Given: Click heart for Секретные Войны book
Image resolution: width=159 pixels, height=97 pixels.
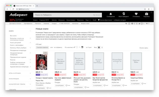Looking at the screenshot, I should [x=142, y=84].
